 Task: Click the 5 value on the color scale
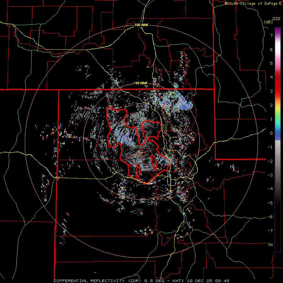point(271,63)
